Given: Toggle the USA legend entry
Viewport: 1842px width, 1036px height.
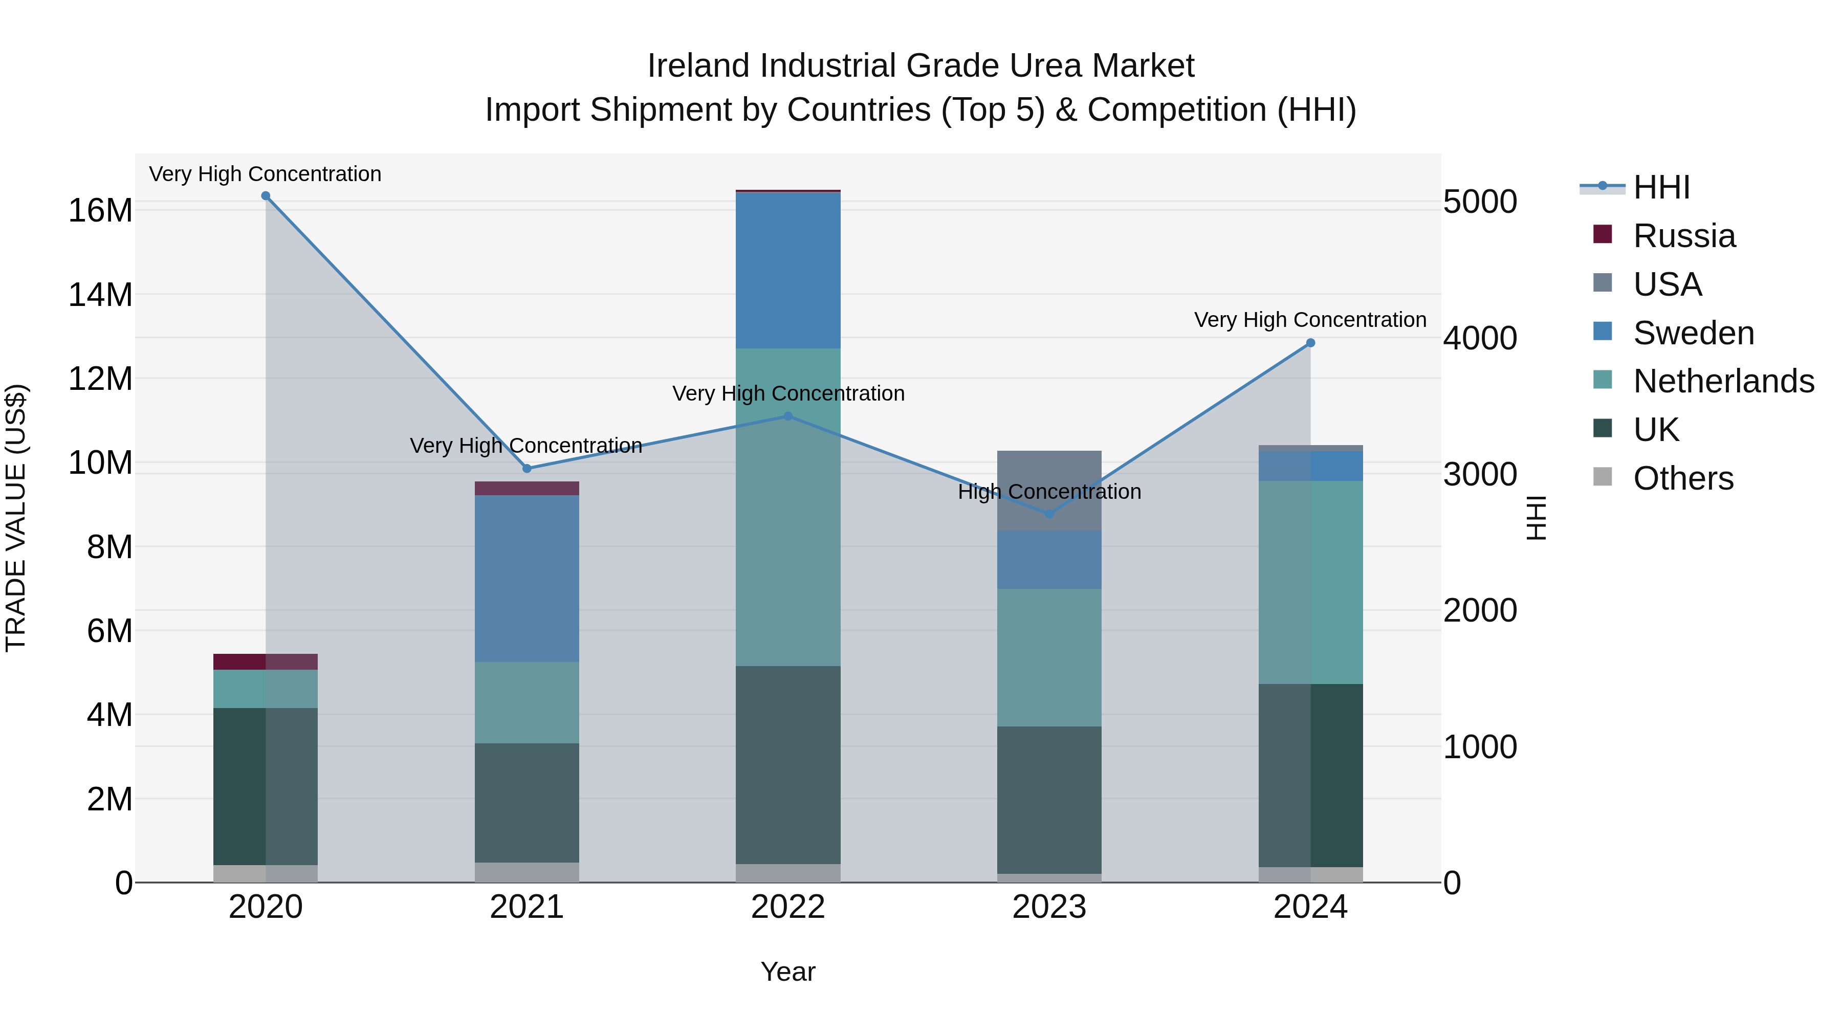Looking at the screenshot, I should point(1647,284).
